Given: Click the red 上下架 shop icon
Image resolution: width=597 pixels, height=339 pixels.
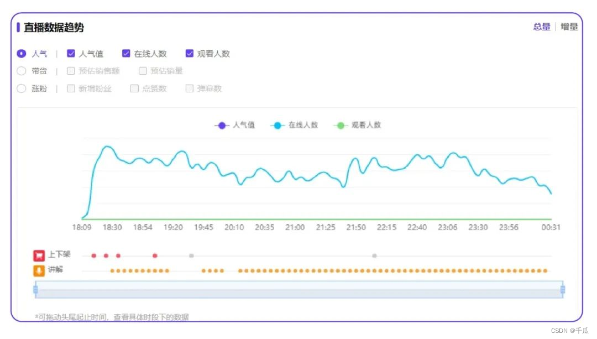Looking at the screenshot, I should (x=39, y=255).
